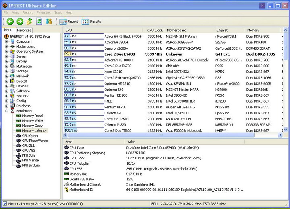Image resolution: width=290 pixels, height=209 pixels.
Task: Go forward with the green right arrow
Action: coord(20,21)
